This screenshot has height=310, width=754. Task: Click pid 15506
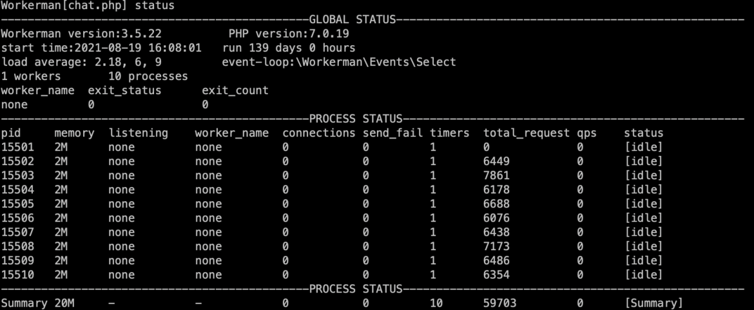pyautogui.click(x=18, y=218)
